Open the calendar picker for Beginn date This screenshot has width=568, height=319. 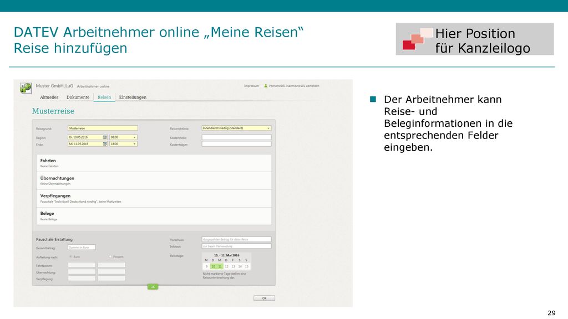[x=105, y=137]
